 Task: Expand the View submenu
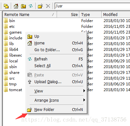click(56, 91)
